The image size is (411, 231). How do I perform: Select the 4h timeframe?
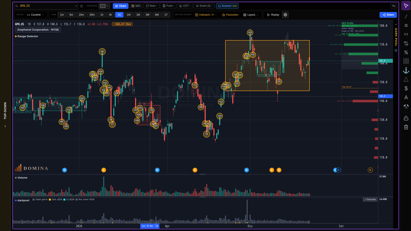pos(110,15)
